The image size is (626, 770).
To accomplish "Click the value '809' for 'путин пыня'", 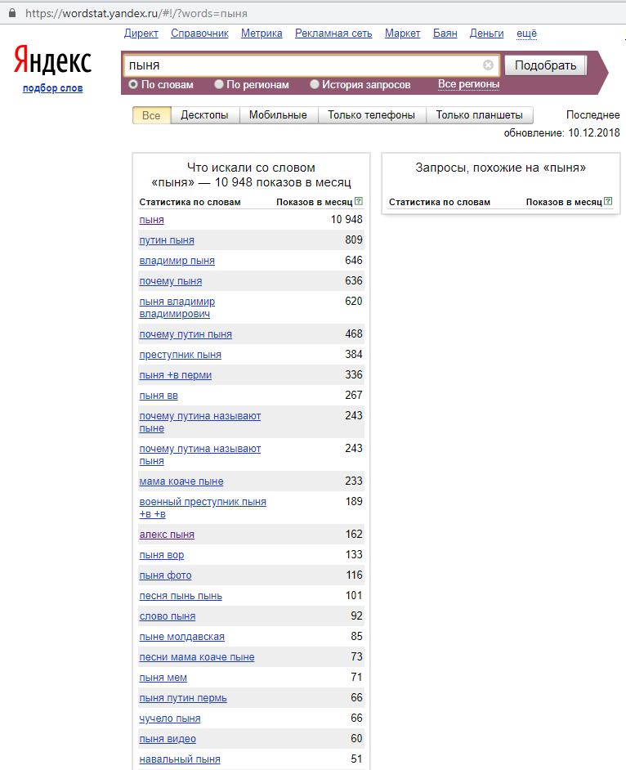I will coord(354,240).
